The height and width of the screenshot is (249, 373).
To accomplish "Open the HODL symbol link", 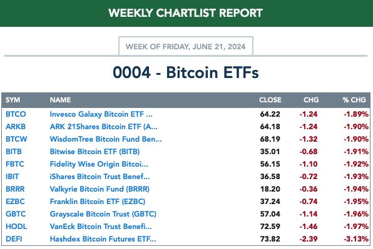I will click(16, 227).
